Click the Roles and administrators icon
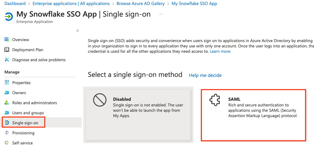Image resolution: width=314 pixels, height=145 pixels. point(7,103)
